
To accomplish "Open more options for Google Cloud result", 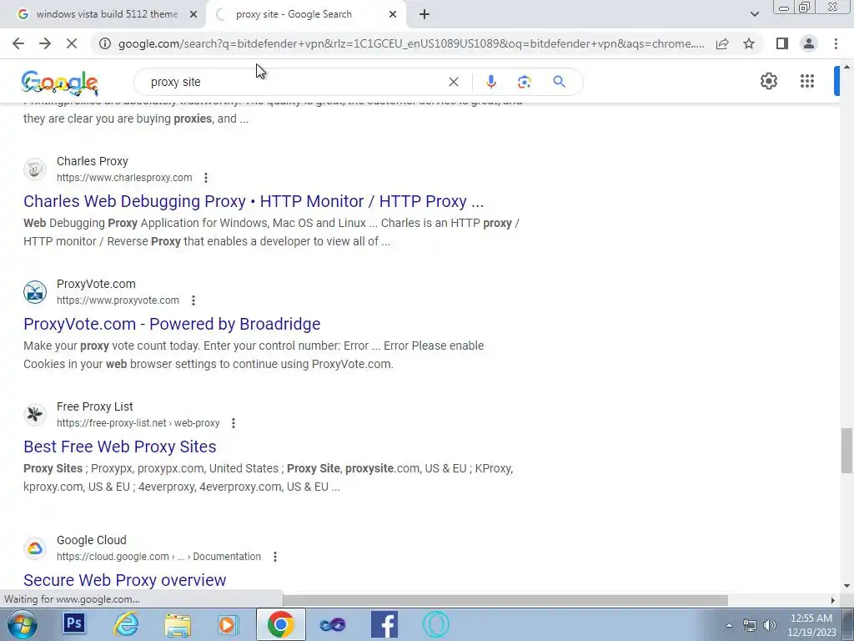I will tap(275, 557).
